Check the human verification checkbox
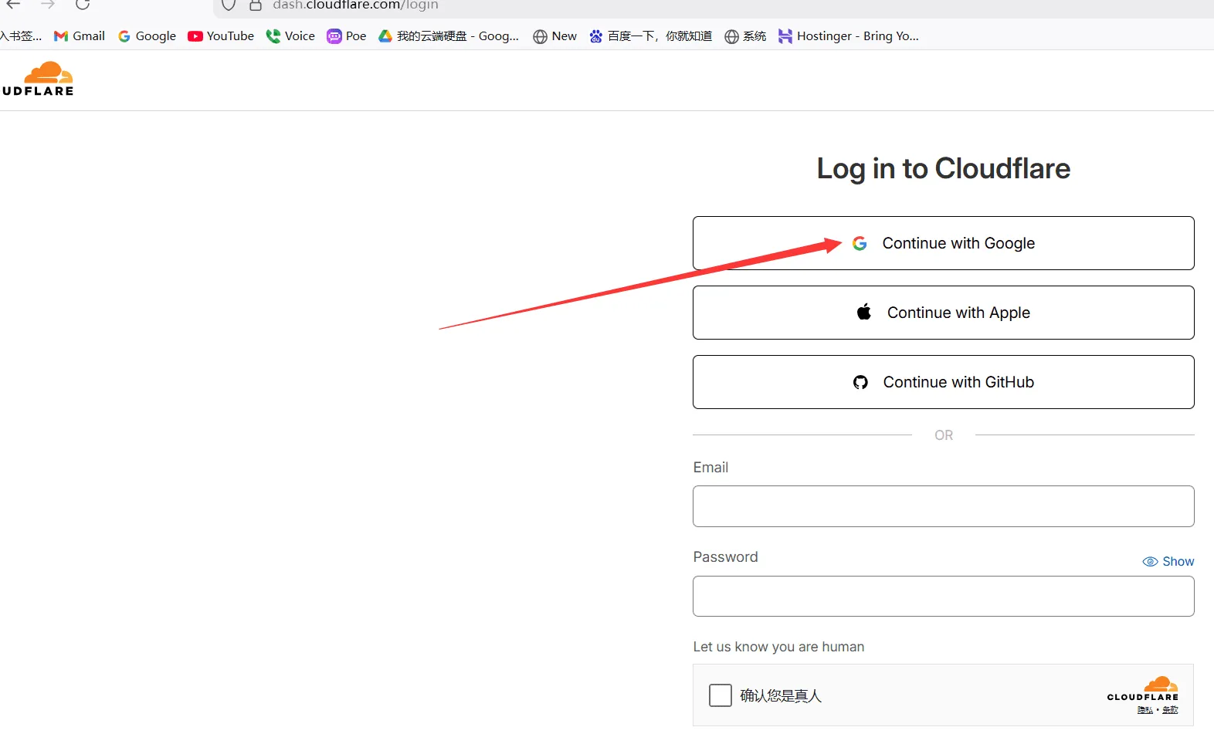 click(x=720, y=695)
